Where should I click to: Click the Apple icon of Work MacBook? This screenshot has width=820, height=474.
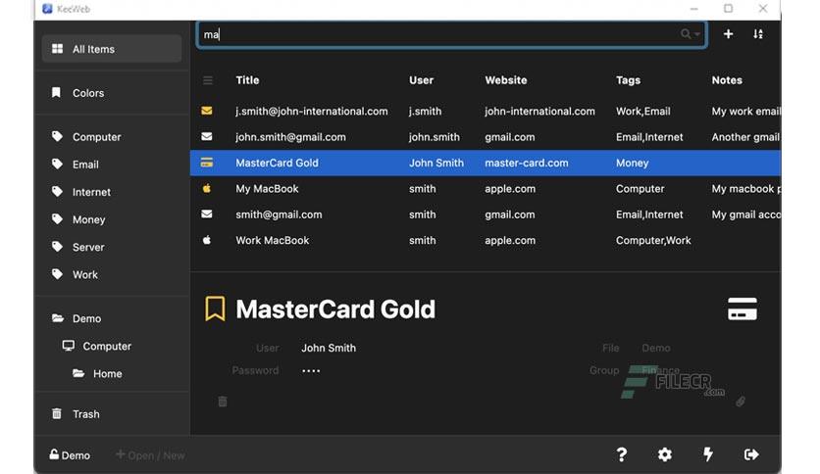click(207, 240)
